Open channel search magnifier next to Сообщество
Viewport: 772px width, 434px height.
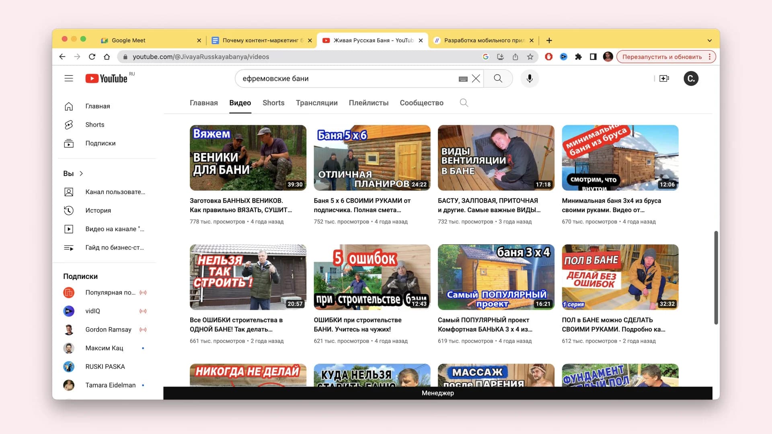pyautogui.click(x=464, y=103)
